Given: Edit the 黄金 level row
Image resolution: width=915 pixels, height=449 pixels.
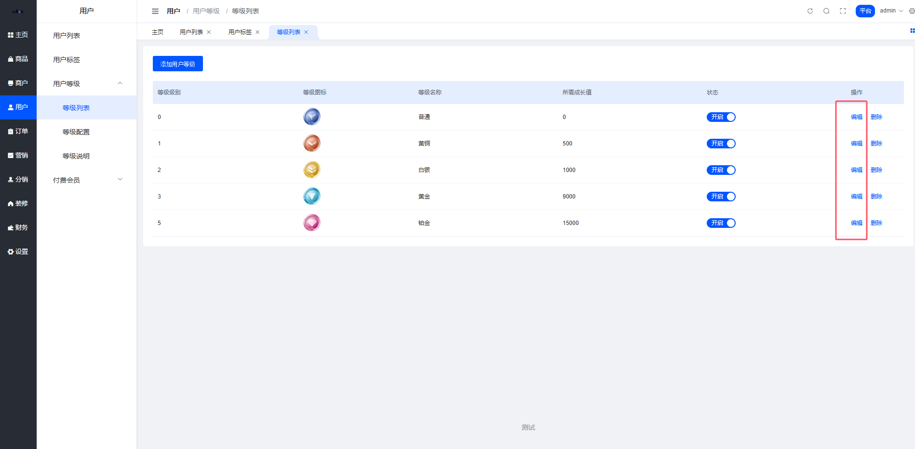Looking at the screenshot, I should [856, 197].
